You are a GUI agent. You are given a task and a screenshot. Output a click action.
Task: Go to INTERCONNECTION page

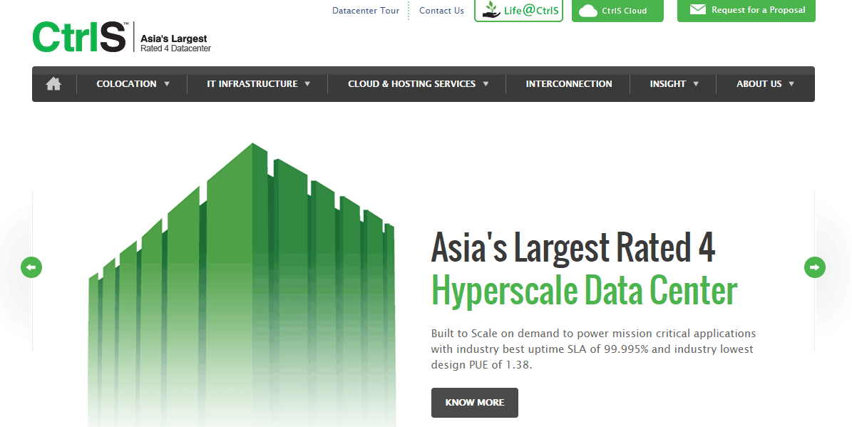click(568, 83)
